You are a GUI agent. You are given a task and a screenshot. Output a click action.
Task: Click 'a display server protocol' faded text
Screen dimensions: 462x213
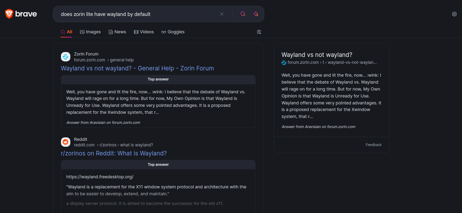144,203
